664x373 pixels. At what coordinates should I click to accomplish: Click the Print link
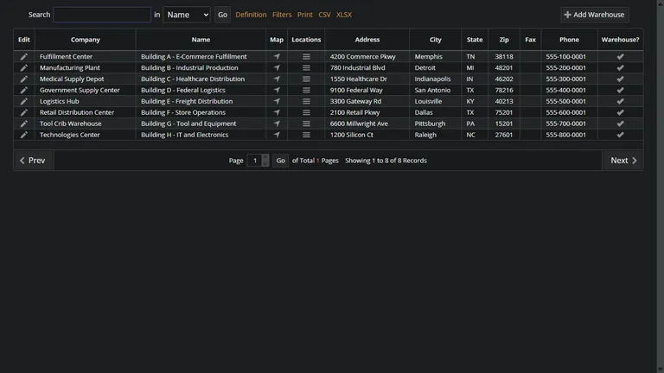point(305,15)
